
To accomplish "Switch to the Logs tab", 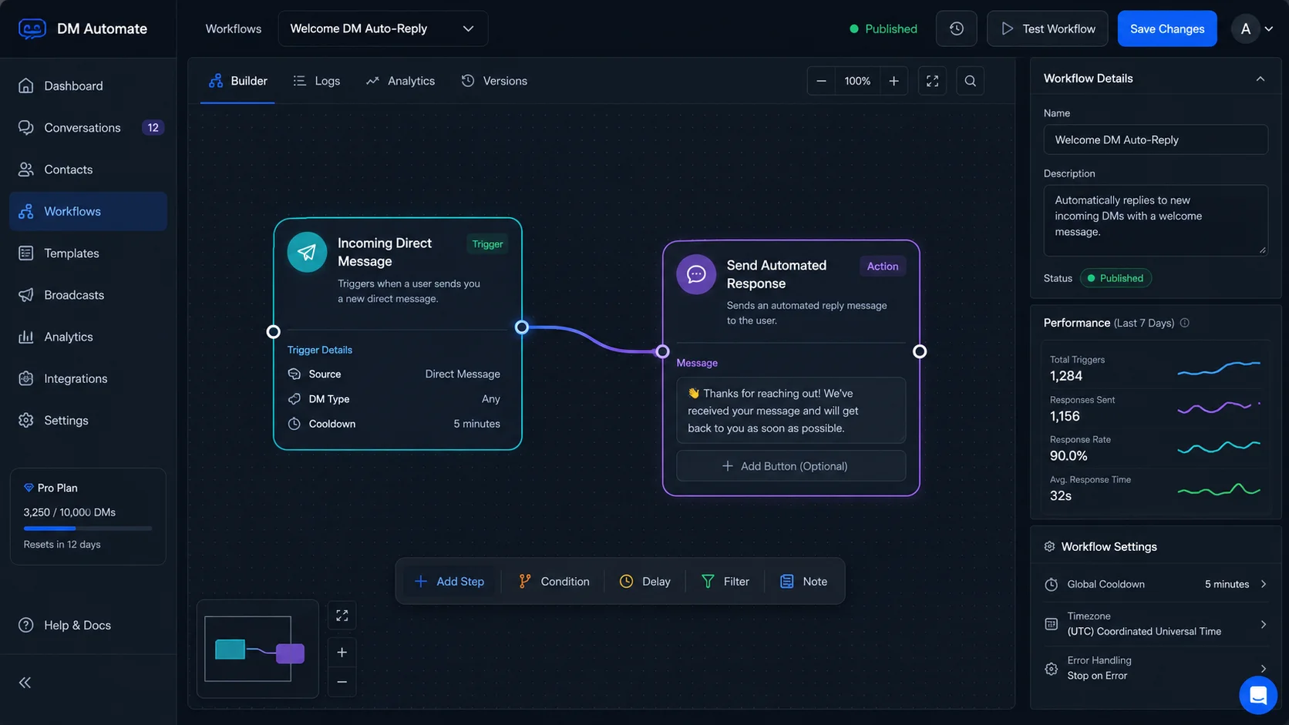I will tap(317, 81).
